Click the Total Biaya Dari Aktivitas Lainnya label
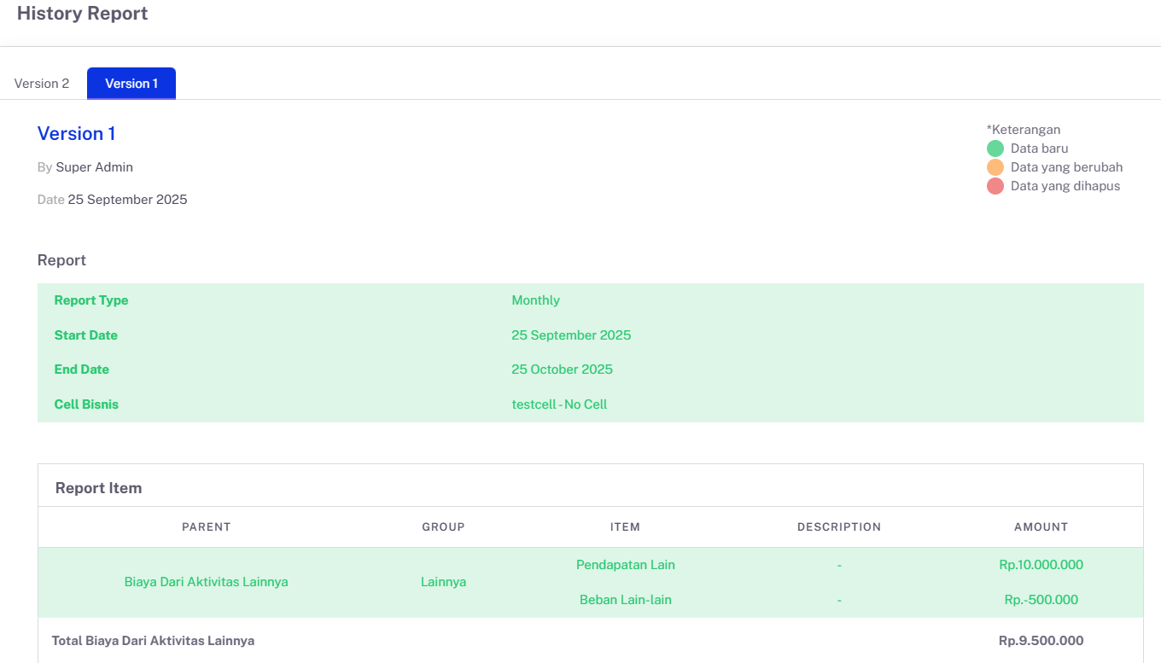 click(154, 641)
